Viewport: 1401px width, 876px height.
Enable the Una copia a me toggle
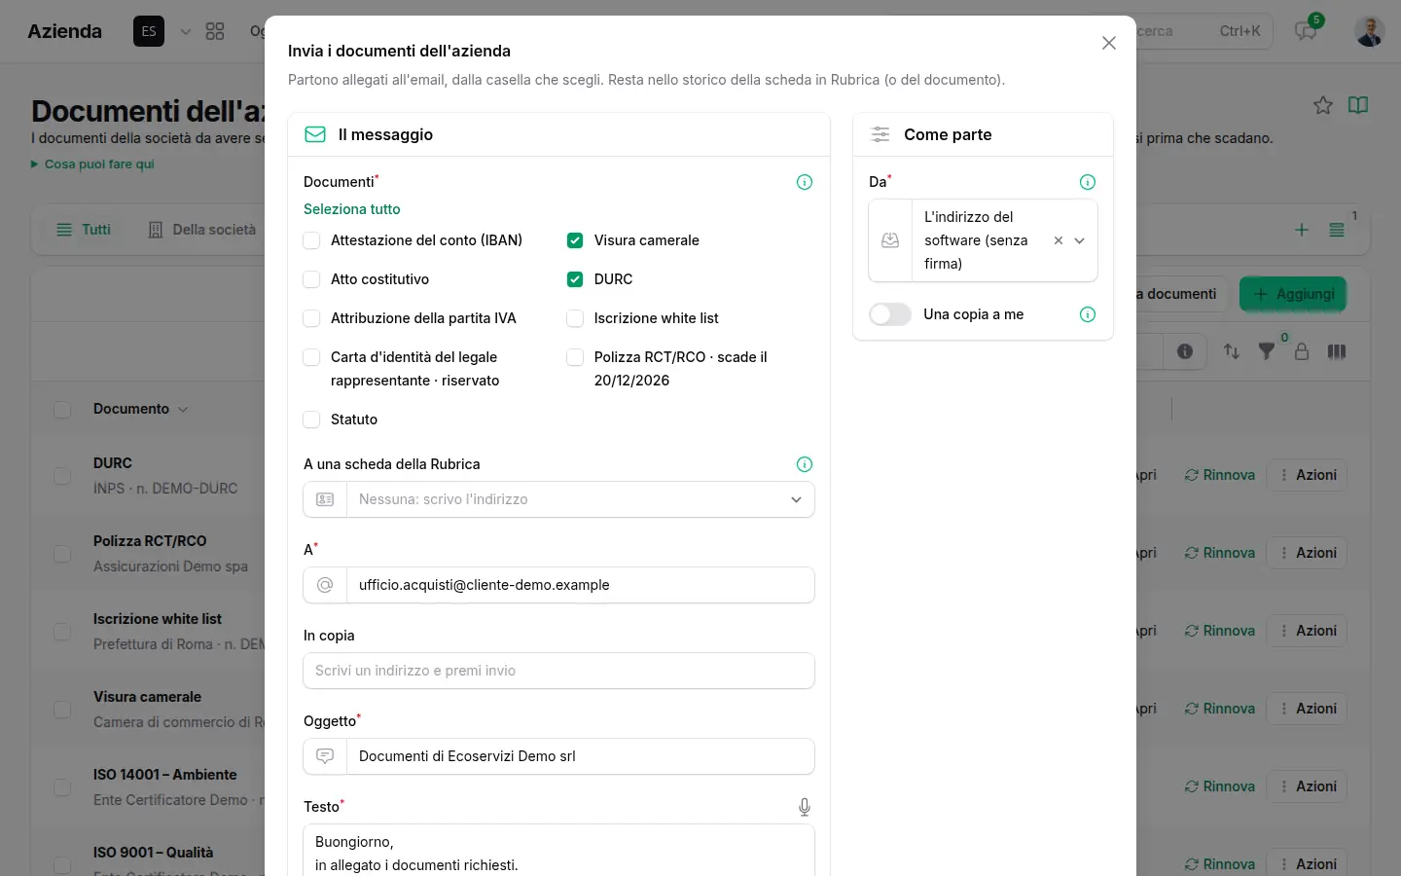tap(890, 314)
